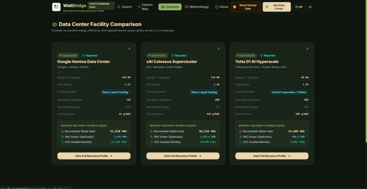Select the Compare navigation tab

170,7
